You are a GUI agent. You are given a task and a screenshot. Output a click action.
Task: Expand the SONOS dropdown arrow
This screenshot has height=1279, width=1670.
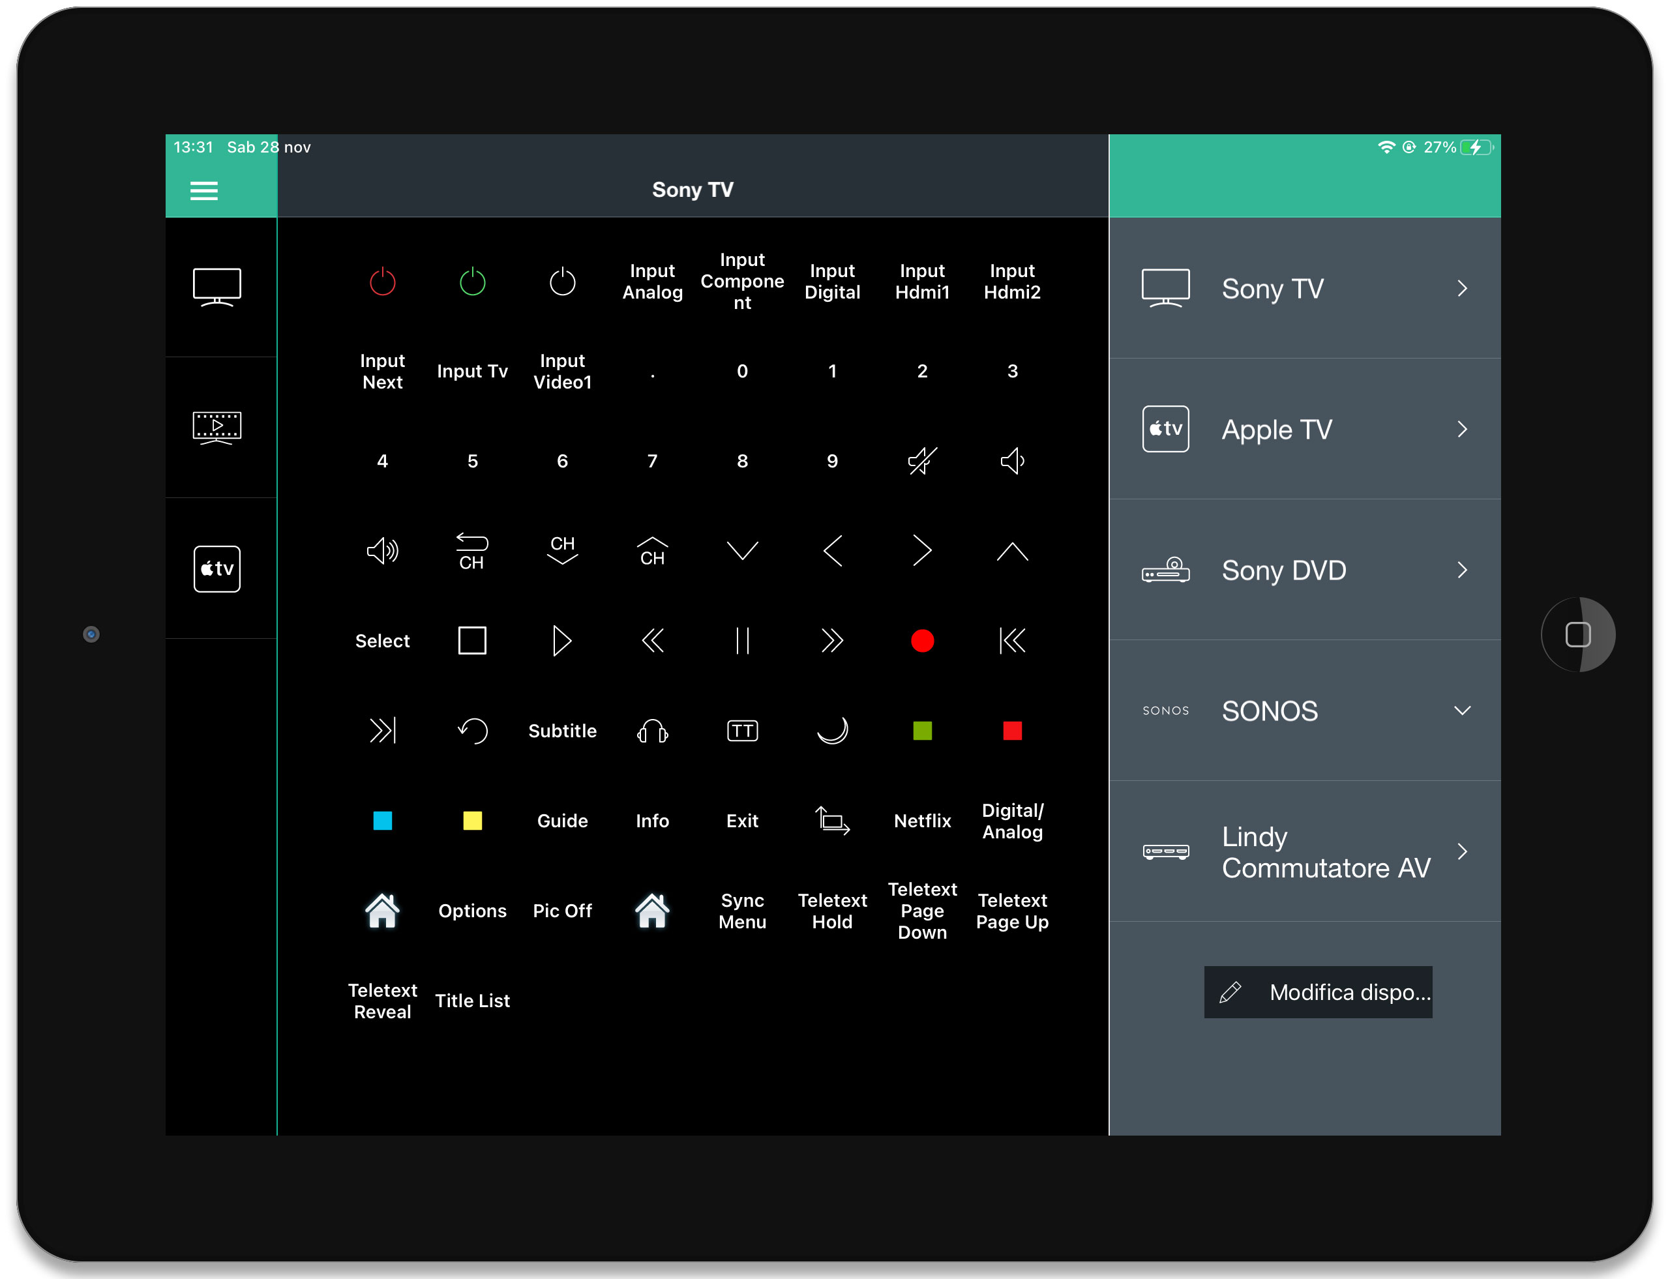coord(1461,711)
